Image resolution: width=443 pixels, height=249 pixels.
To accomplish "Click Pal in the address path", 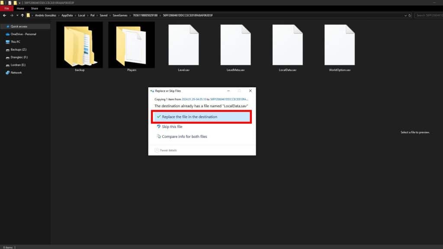I will tap(93, 16).
